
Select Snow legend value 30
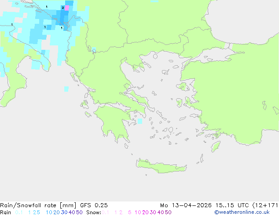pyautogui.click(x=153, y=212)
